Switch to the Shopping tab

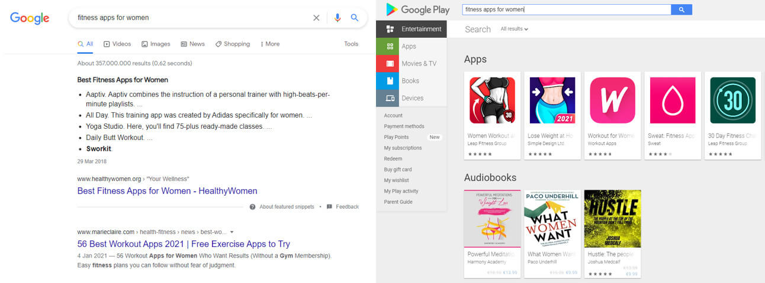(x=233, y=44)
